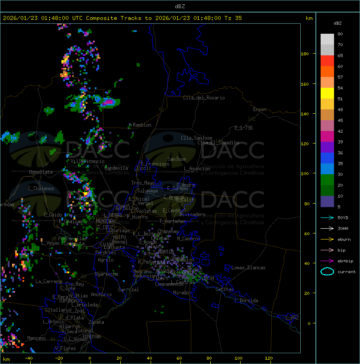
Task: Select the M_Caseros label
Action: pos(189,239)
